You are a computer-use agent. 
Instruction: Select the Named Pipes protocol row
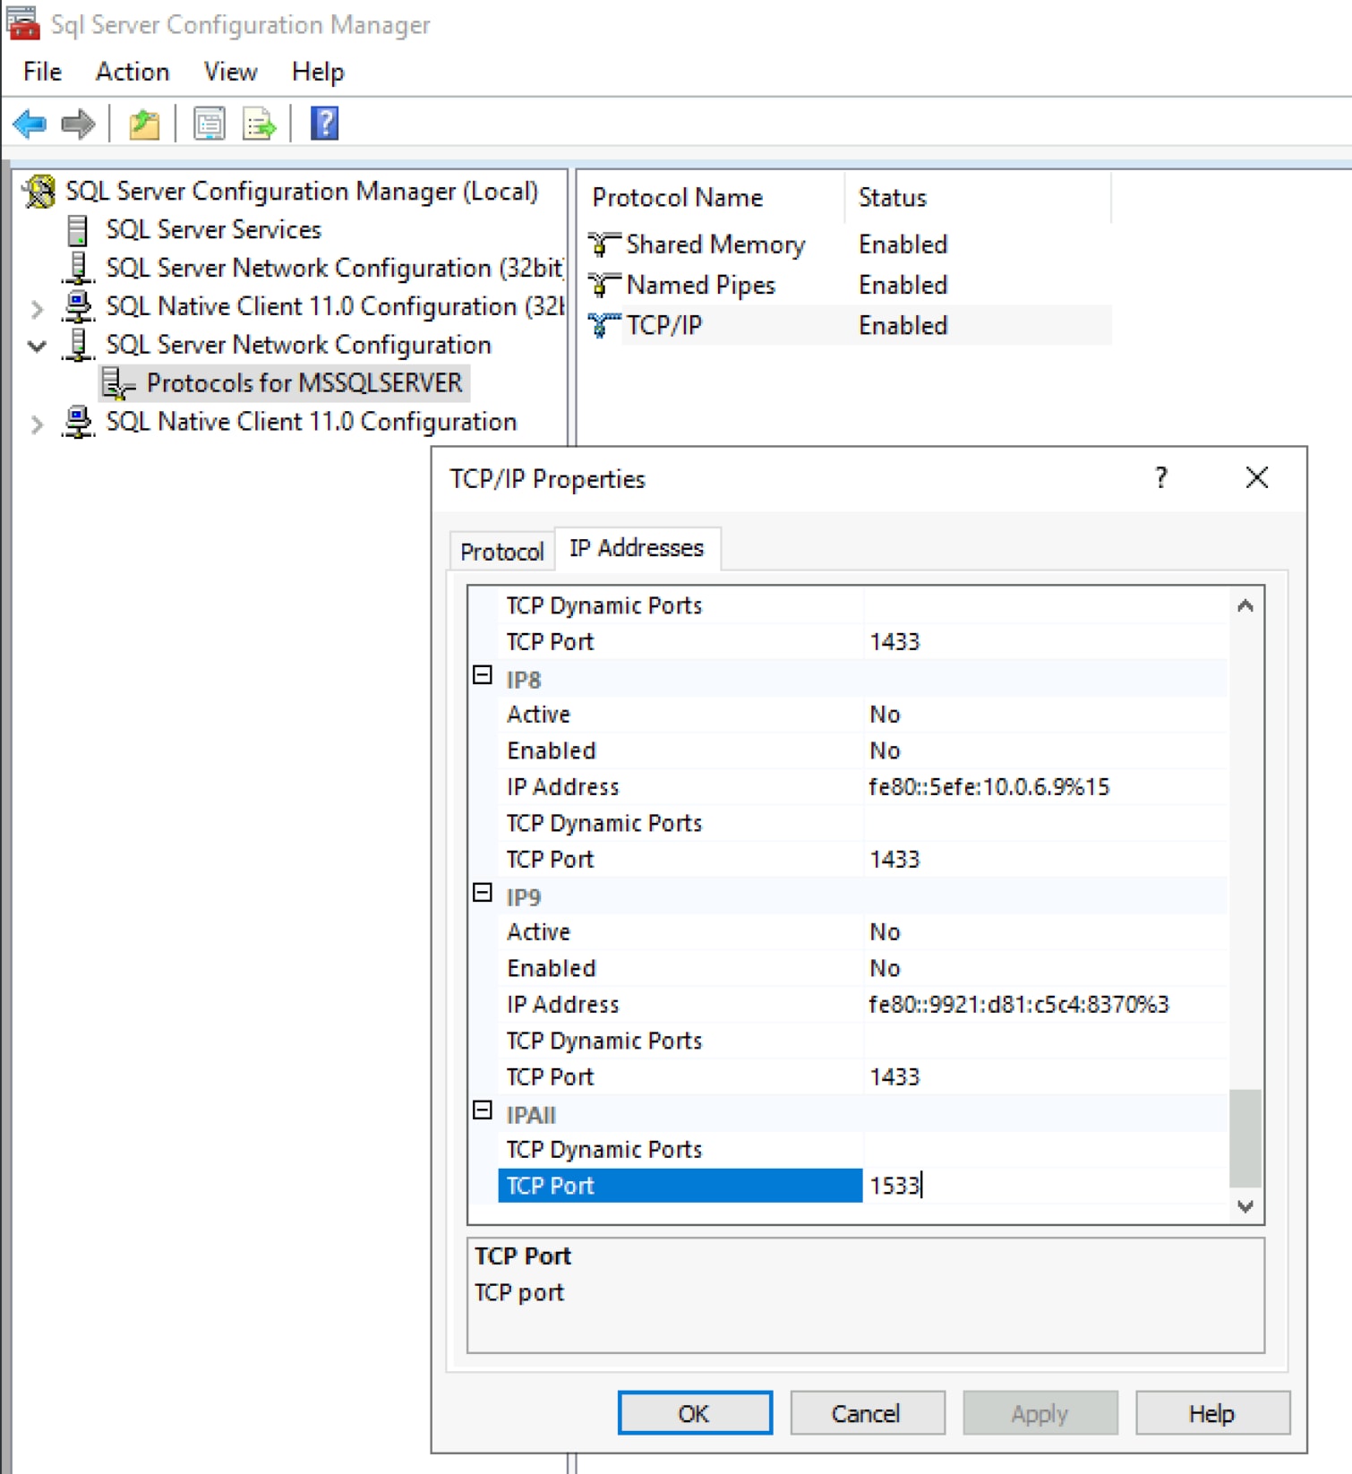coord(849,285)
